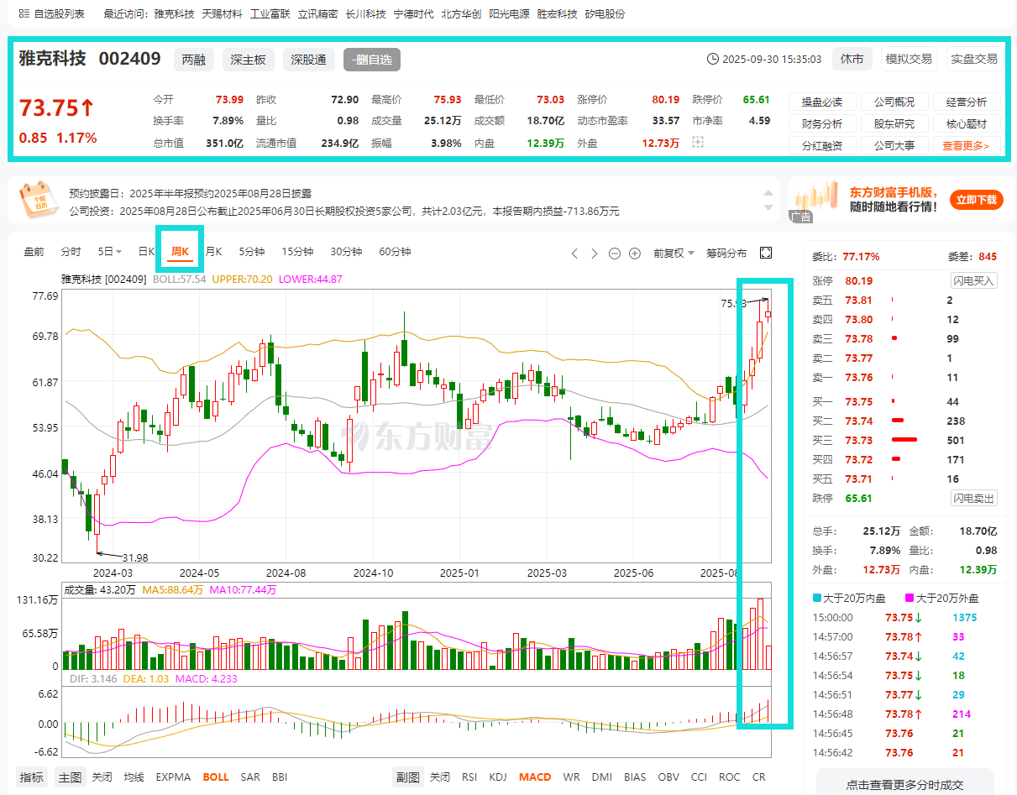
Task: Select BOLL main chart indicator
Action: coord(216,777)
